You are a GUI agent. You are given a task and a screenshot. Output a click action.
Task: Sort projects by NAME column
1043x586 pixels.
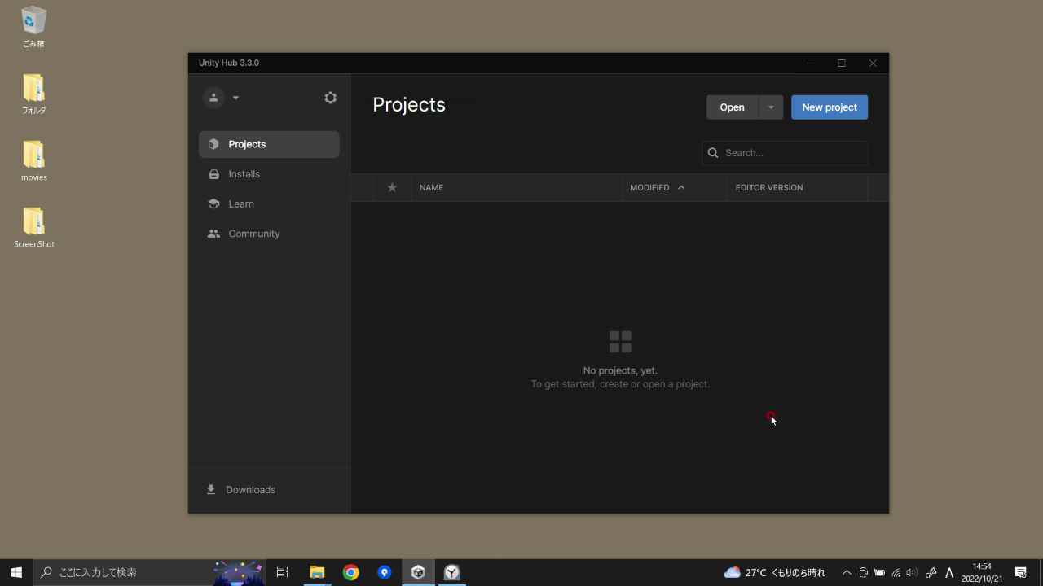click(x=431, y=187)
